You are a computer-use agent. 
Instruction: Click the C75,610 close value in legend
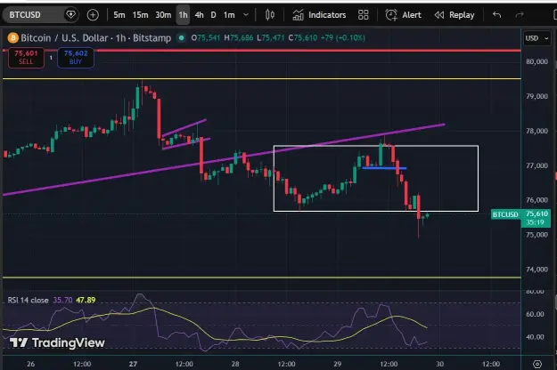coord(303,38)
